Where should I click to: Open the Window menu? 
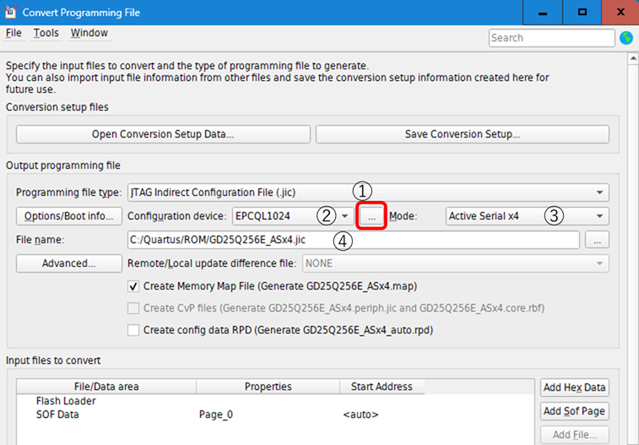tap(89, 33)
